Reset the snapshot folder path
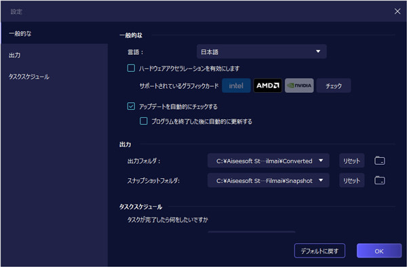Viewport: 407px width, 267px height. coord(351,180)
